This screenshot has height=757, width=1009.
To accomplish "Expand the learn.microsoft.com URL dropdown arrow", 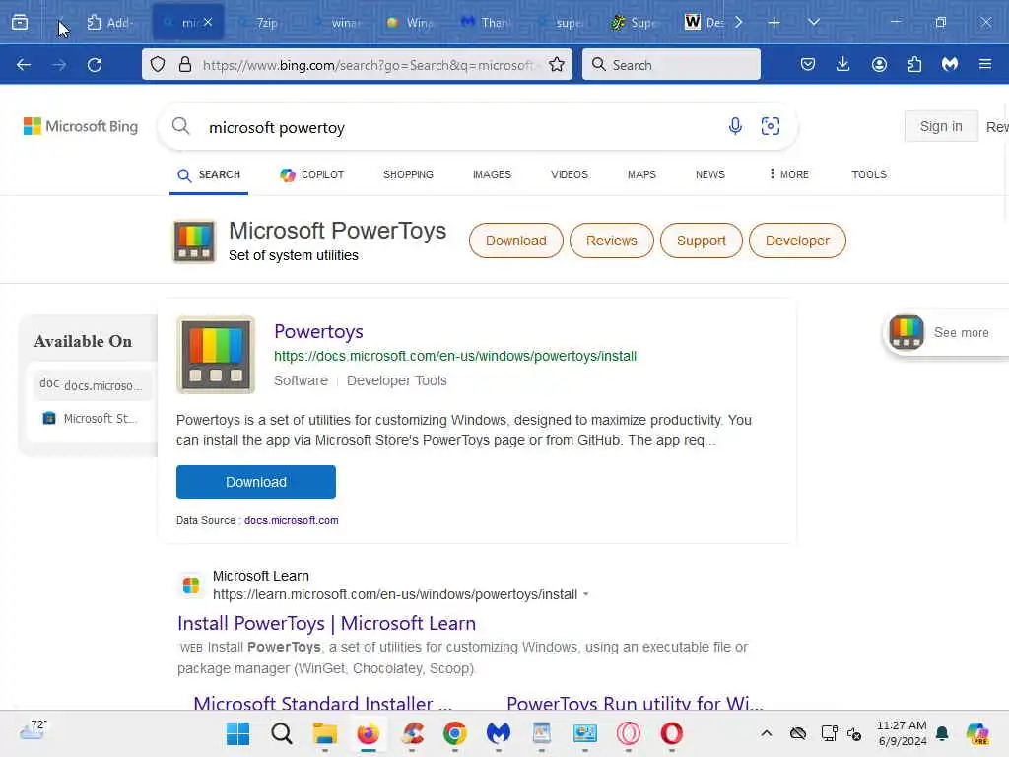I will (x=585, y=594).
